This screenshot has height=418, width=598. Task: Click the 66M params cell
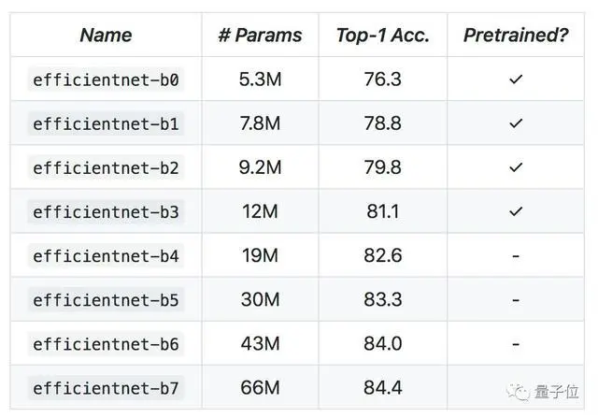(x=260, y=387)
